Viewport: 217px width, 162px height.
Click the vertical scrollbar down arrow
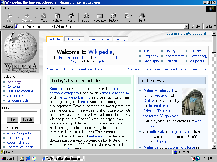[214, 146]
